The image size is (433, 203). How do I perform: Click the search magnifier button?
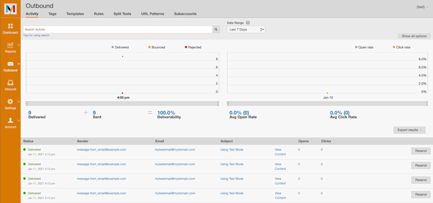pos(216,30)
